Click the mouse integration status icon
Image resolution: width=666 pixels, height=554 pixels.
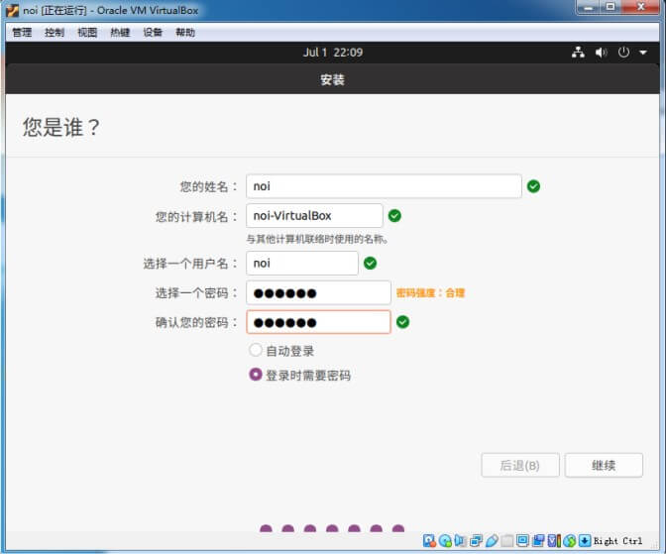[x=570, y=541]
